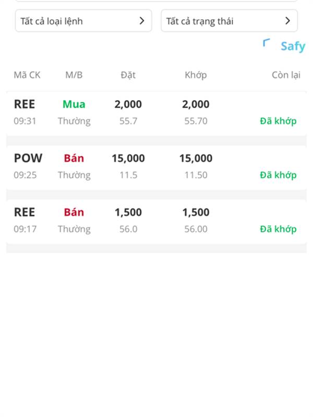Open the 'Tất cả trạng thái' dropdown

coord(229,21)
